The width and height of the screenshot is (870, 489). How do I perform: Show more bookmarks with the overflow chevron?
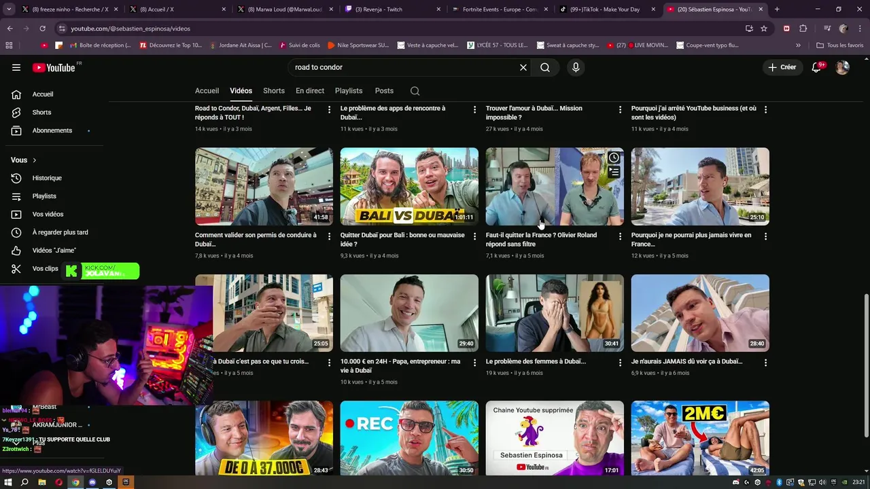point(798,45)
